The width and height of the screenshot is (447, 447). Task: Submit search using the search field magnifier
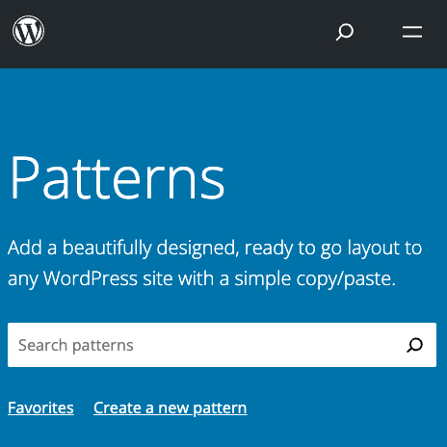(414, 345)
